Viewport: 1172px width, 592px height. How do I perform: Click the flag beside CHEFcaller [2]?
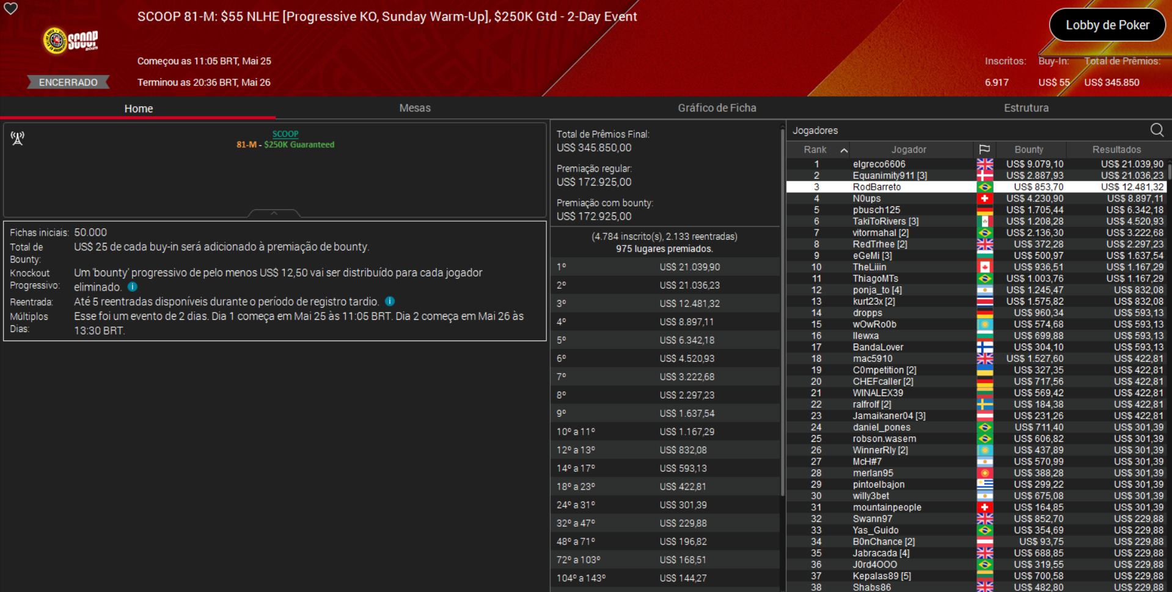click(984, 381)
